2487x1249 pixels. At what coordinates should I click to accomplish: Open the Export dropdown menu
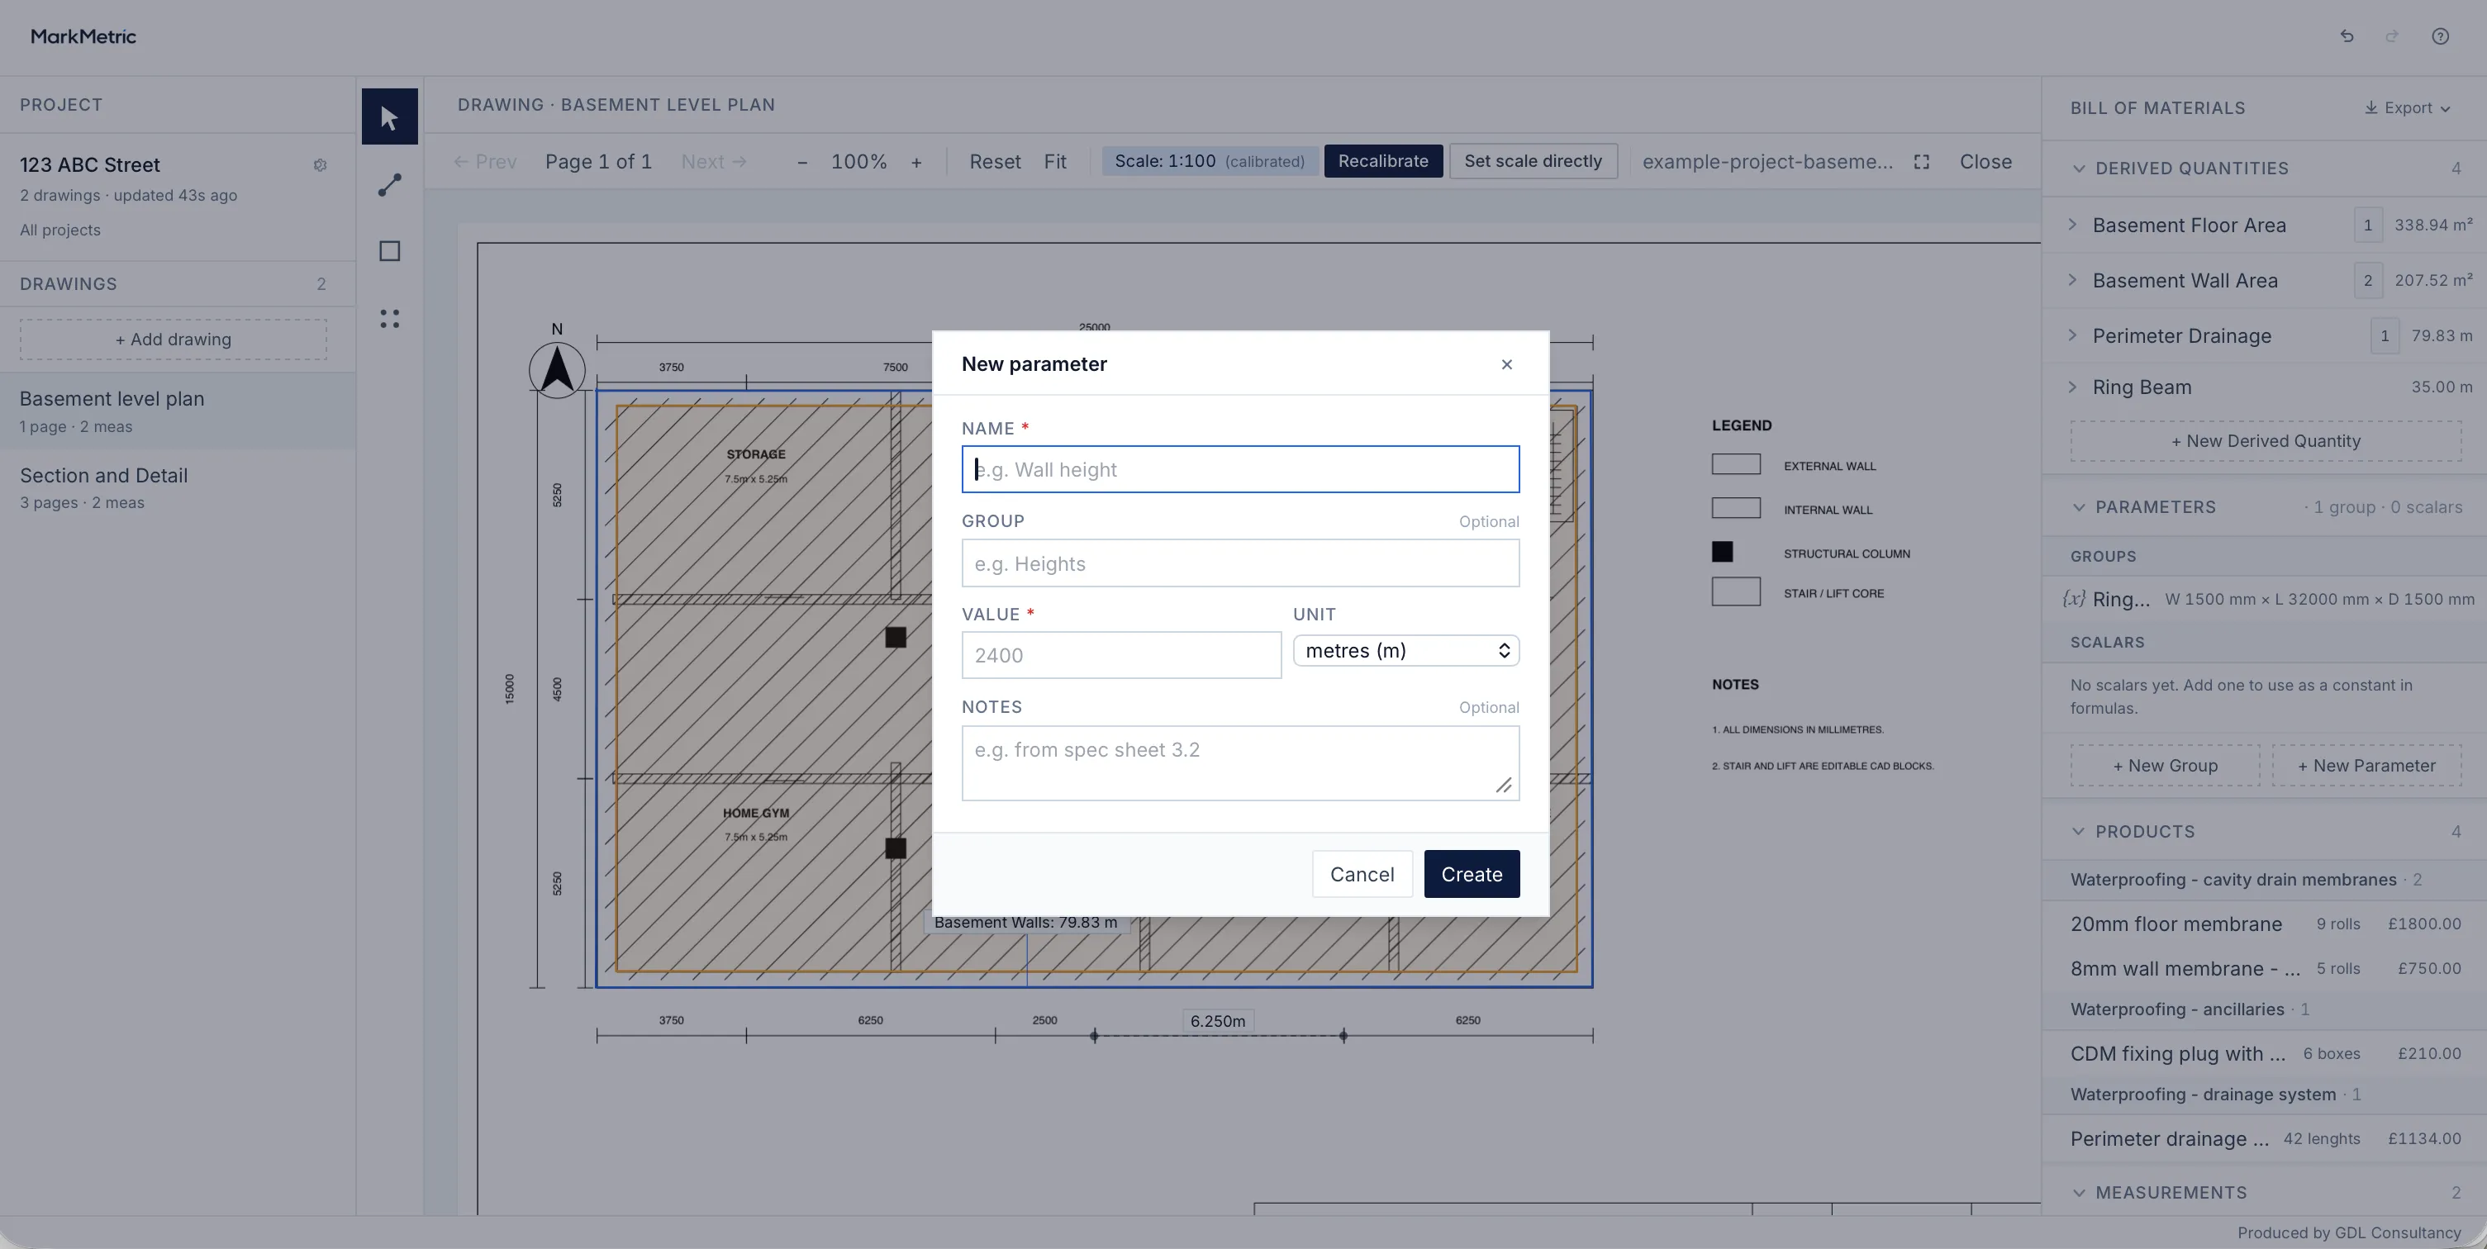click(2407, 108)
